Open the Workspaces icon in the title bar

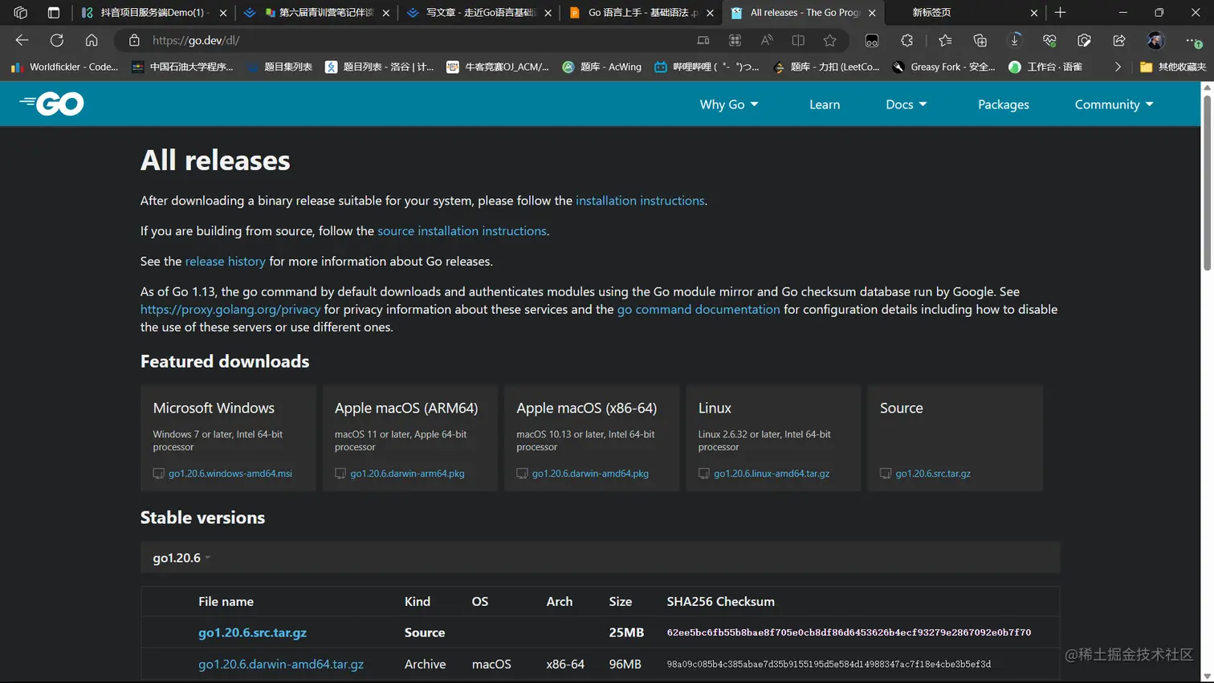[20, 13]
